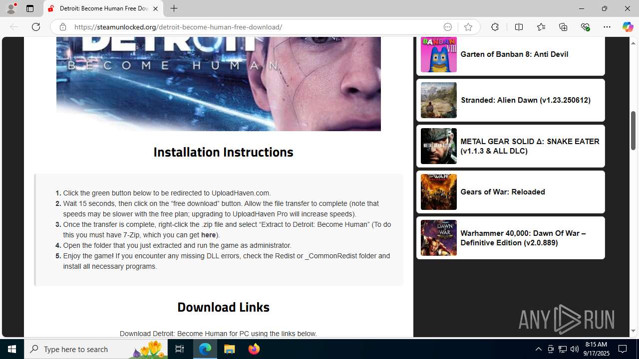Screen dimensions: 639x359
Task: View site information lock icon
Action: [x=62, y=27]
